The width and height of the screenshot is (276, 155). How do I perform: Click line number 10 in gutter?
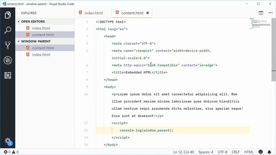click(x=86, y=94)
